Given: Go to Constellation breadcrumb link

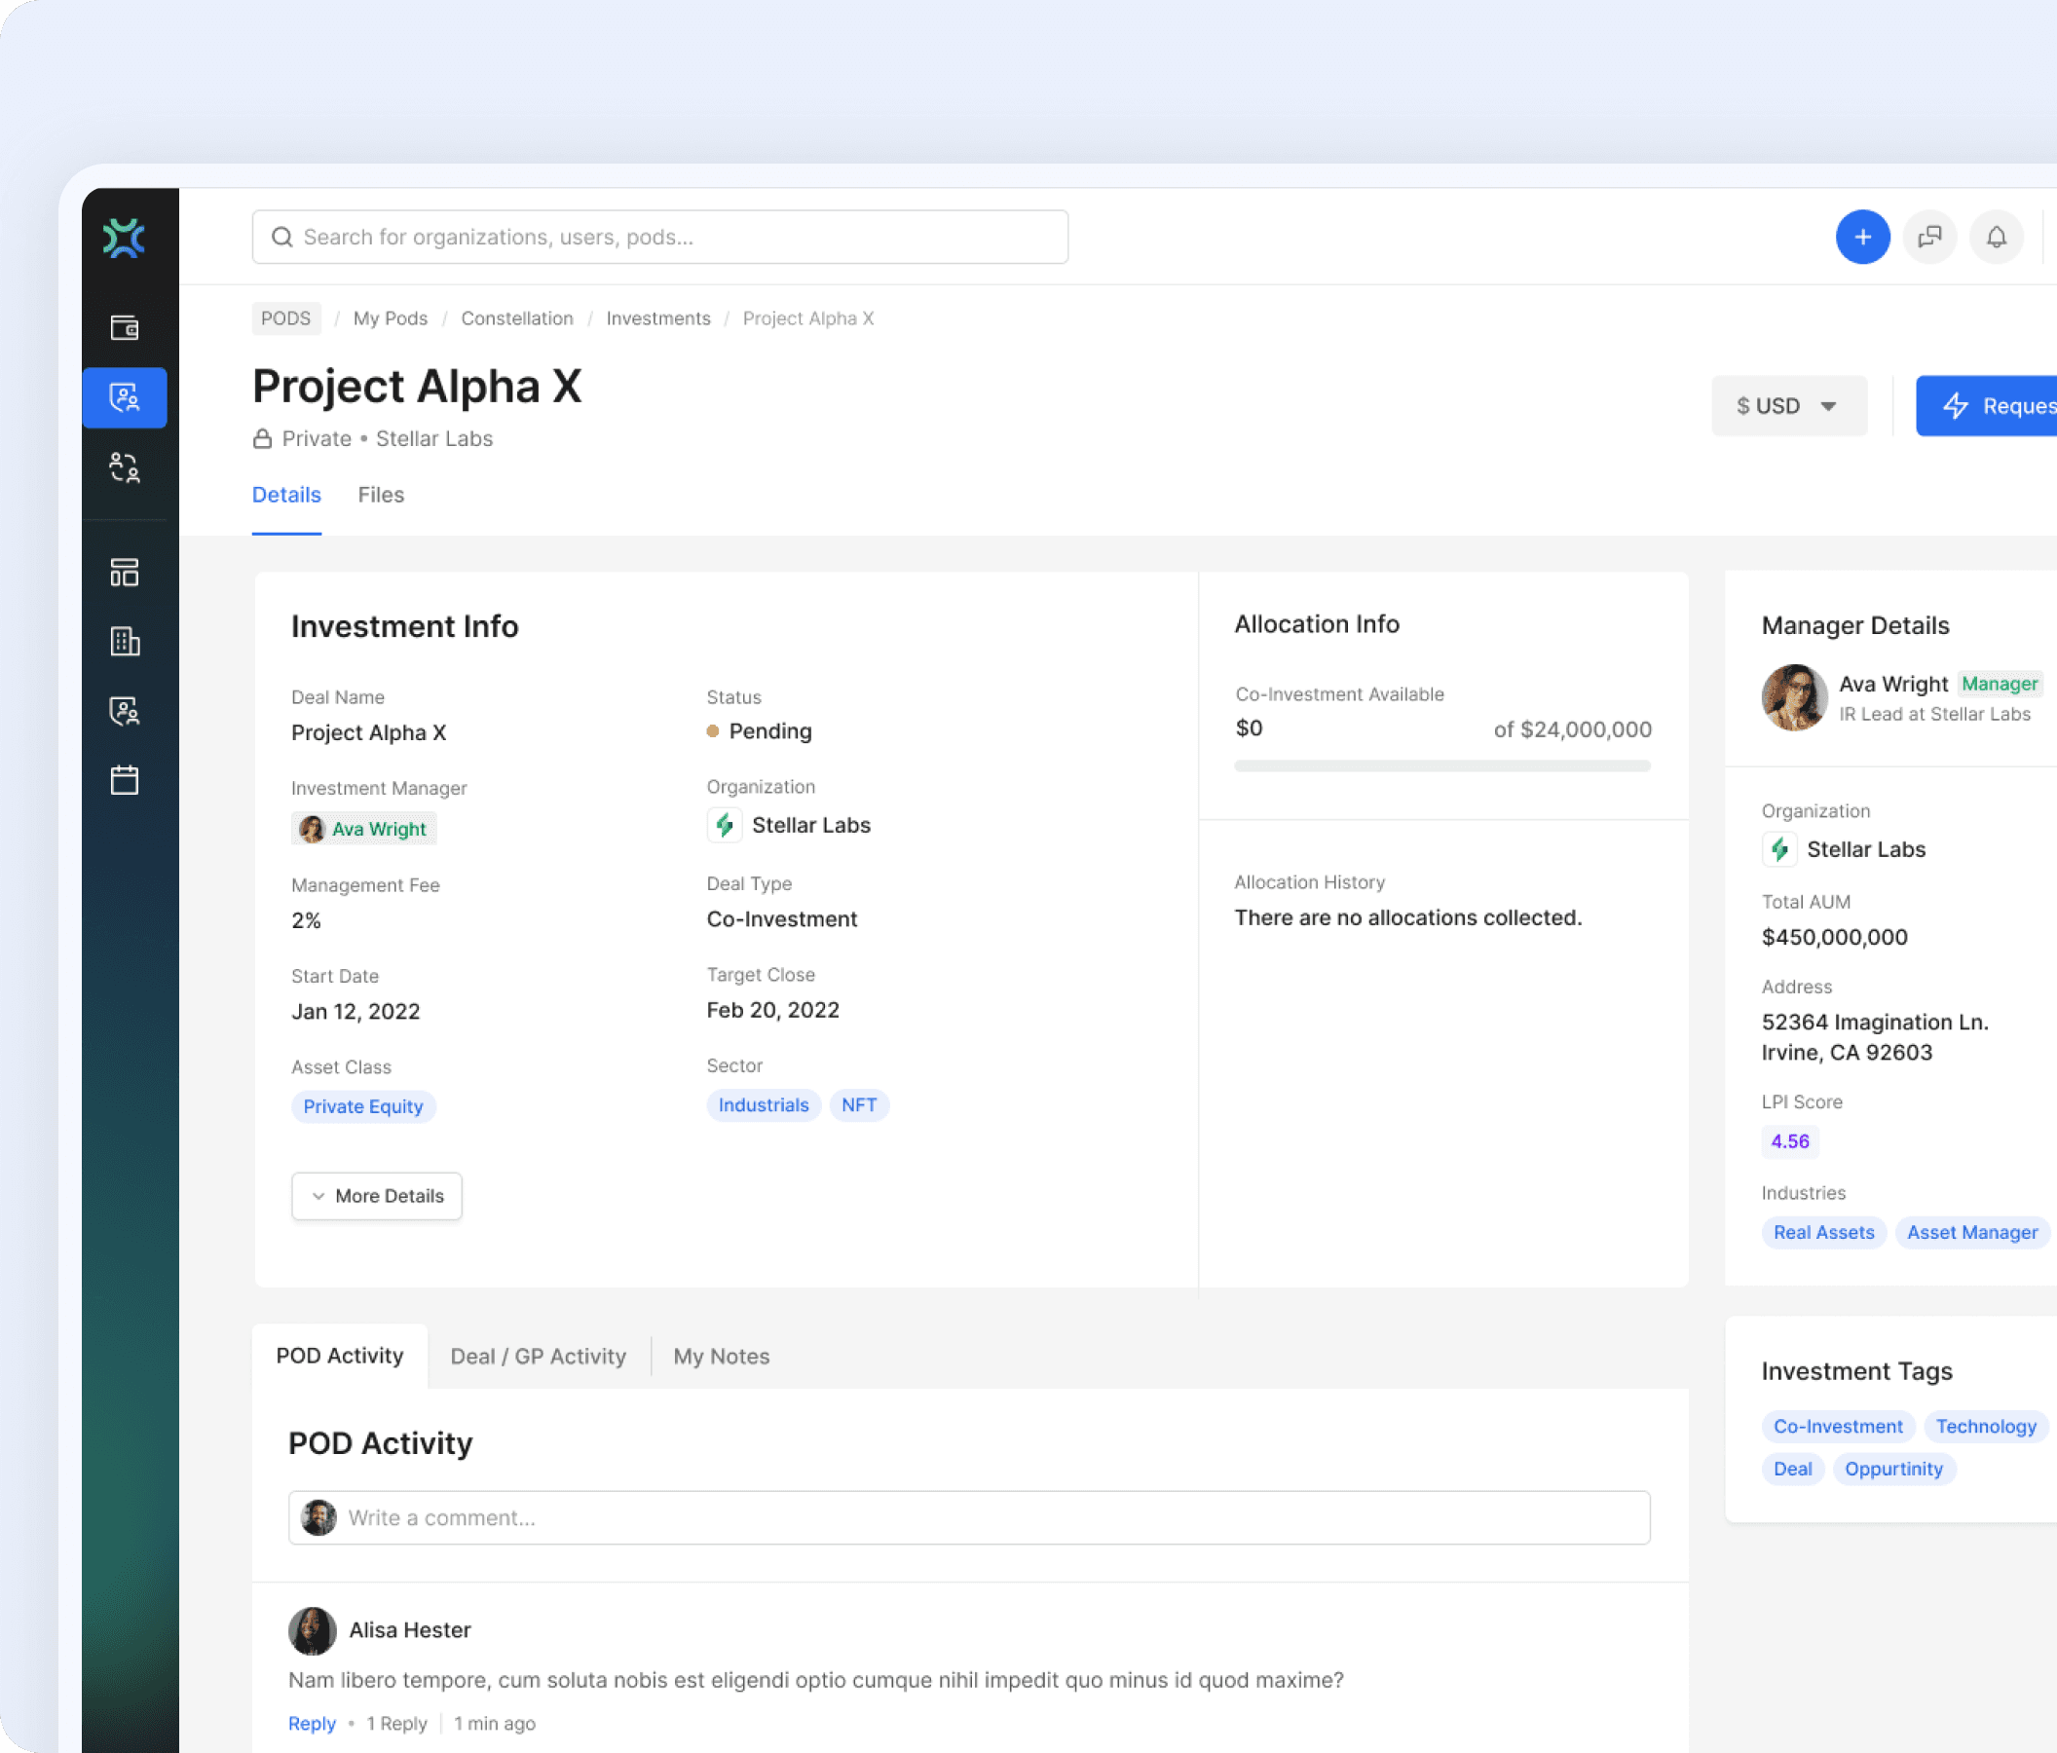Looking at the screenshot, I should 516,318.
